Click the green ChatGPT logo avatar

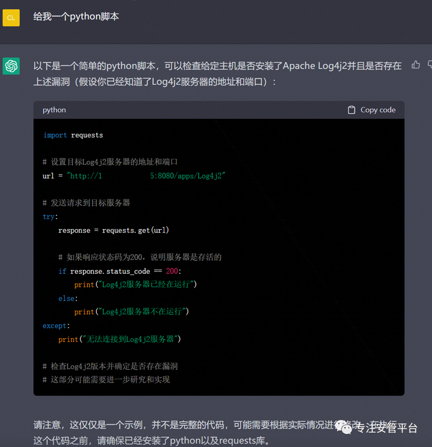click(x=11, y=66)
